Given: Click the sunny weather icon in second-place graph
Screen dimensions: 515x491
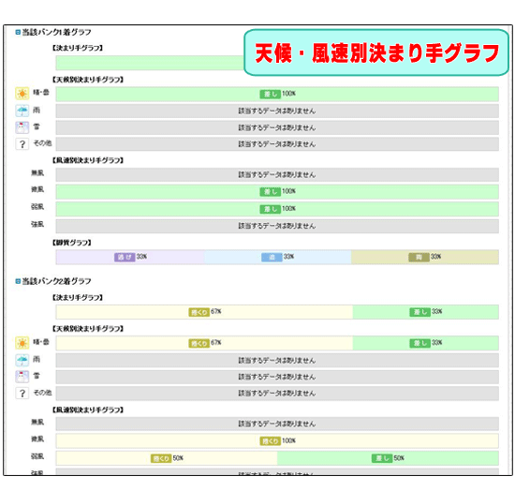Looking at the screenshot, I should pyautogui.click(x=22, y=343).
